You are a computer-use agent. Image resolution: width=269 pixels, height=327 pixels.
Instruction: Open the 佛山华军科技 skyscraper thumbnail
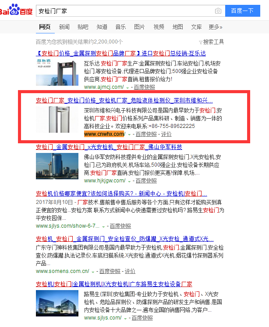(x=57, y=166)
